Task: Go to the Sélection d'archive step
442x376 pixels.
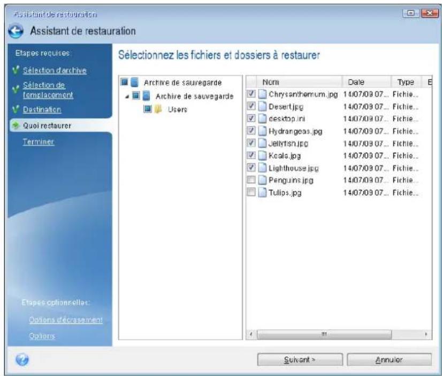Action: click(55, 70)
